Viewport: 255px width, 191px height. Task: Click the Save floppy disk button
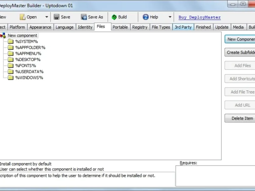pyautogui.click(x=62, y=17)
